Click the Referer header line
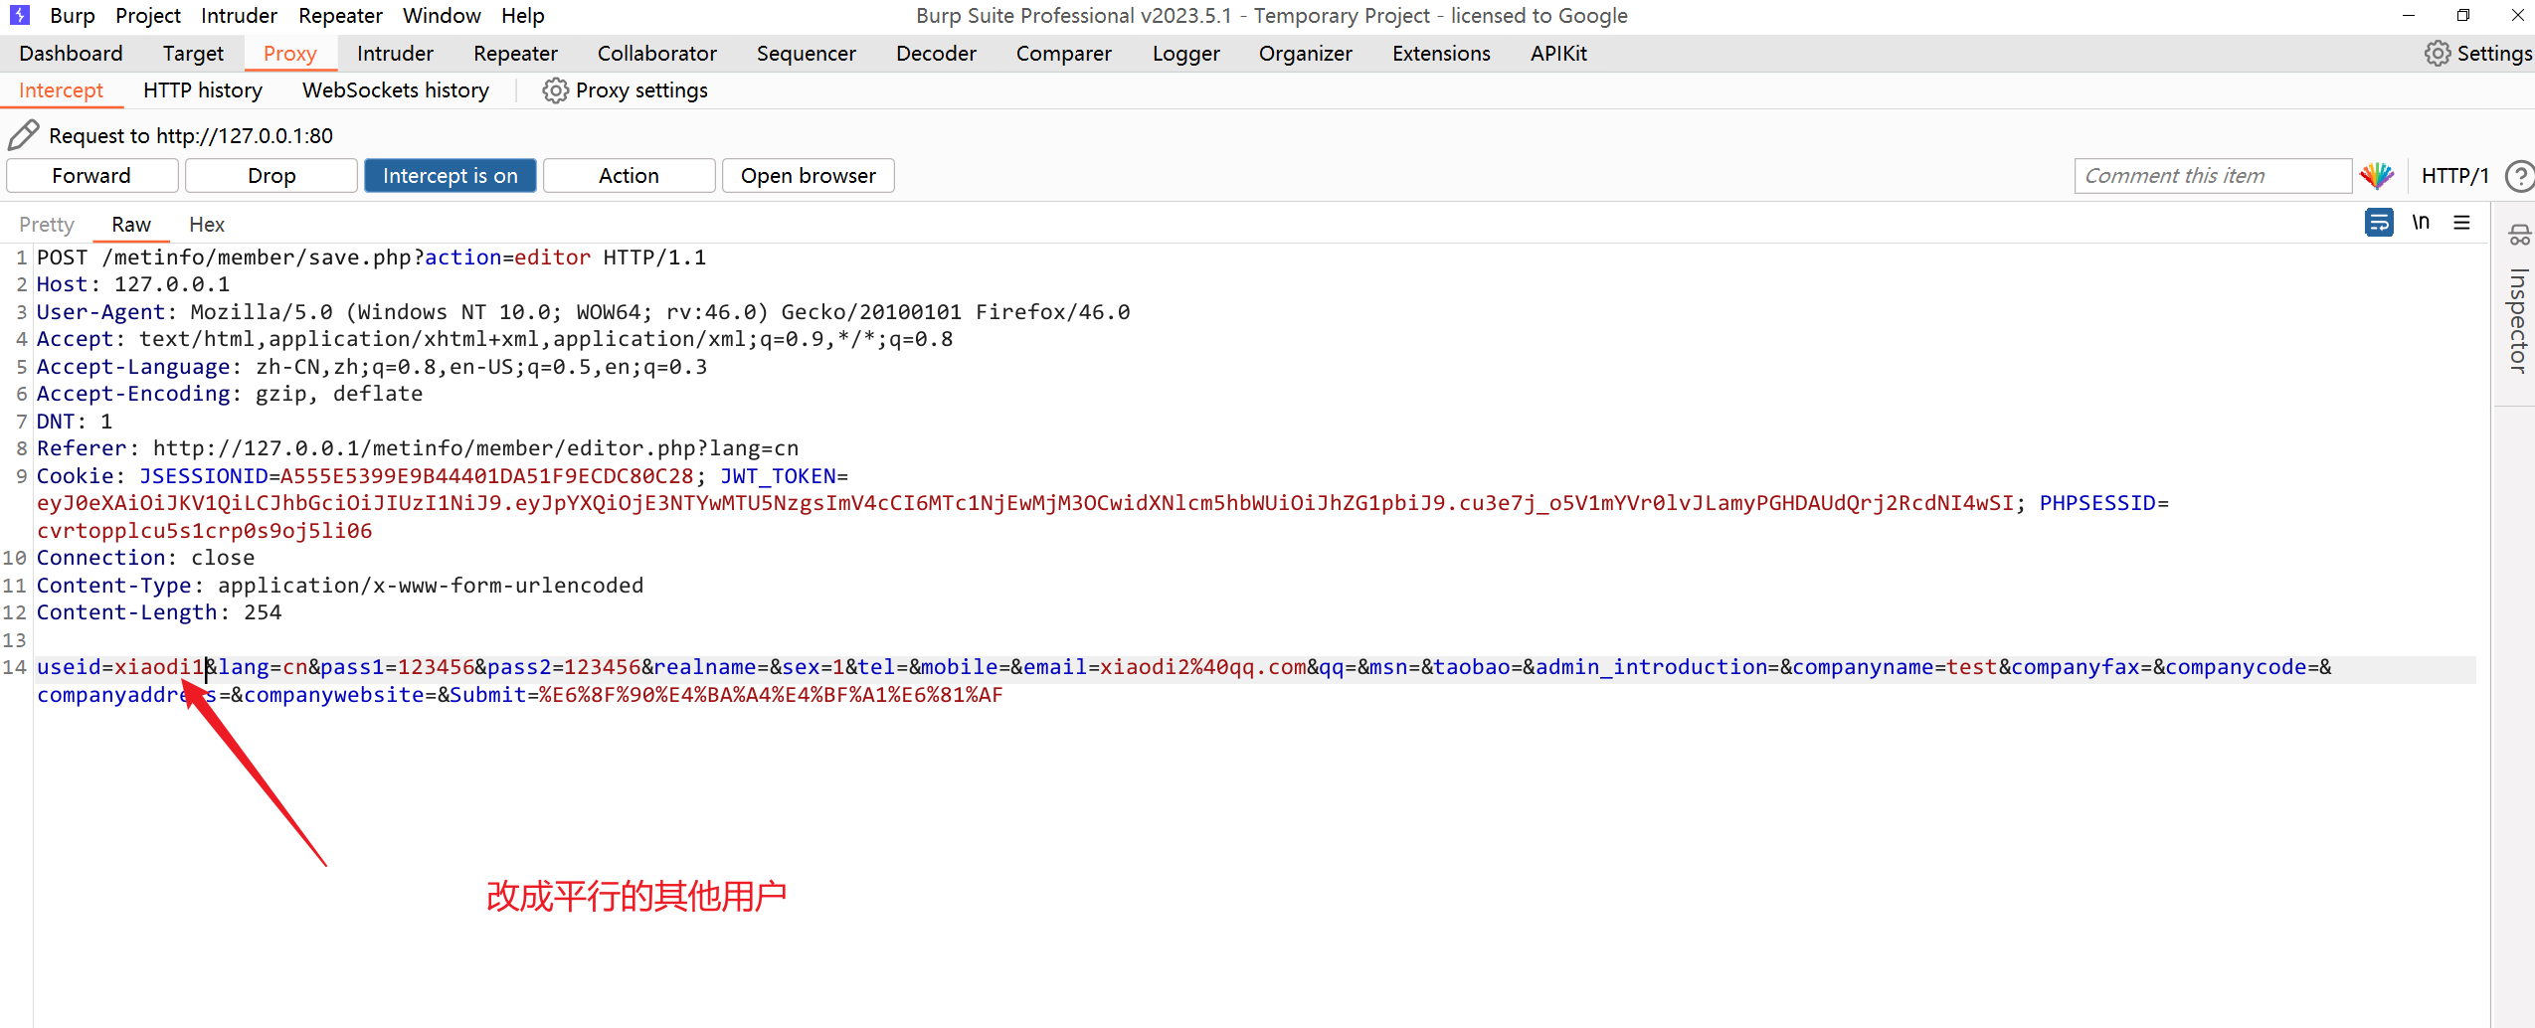Image resolution: width=2535 pixels, height=1028 pixels. (418, 448)
